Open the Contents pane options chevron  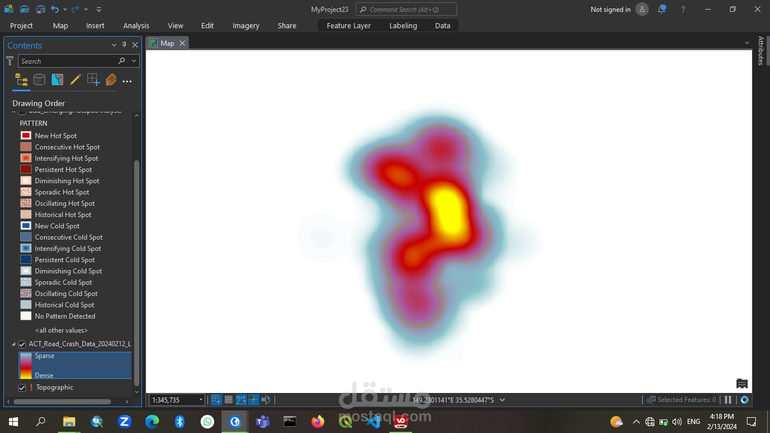pyautogui.click(x=114, y=45)
